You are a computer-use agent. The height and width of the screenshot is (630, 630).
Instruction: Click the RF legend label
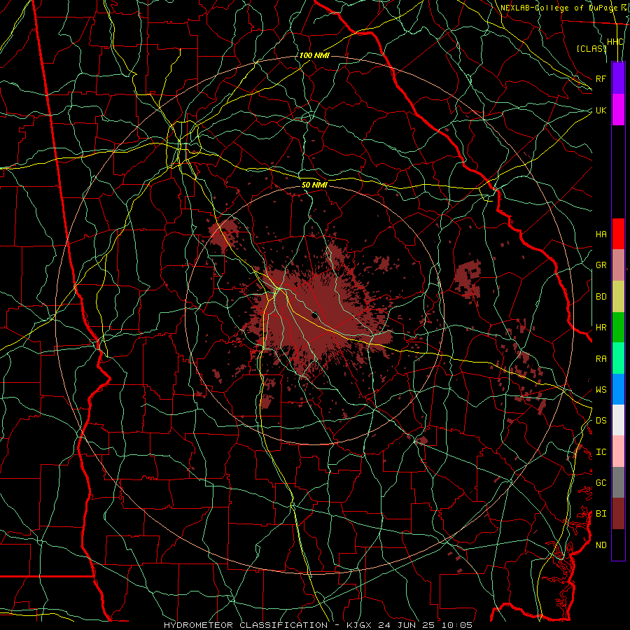[601, 78]
